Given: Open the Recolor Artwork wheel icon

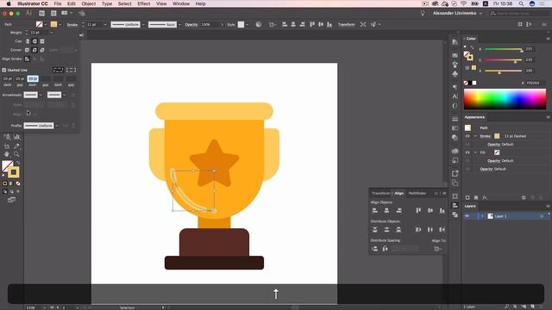Looking at the screenshot, I should (x=259, y=24).
